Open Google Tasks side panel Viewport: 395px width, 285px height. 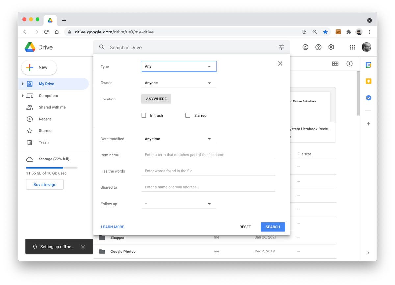point(369,98)
